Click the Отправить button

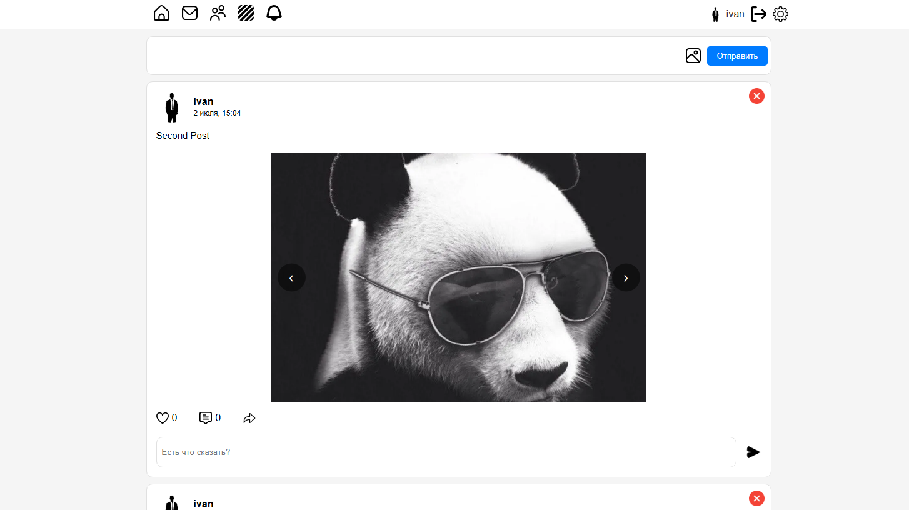[737, 56]
